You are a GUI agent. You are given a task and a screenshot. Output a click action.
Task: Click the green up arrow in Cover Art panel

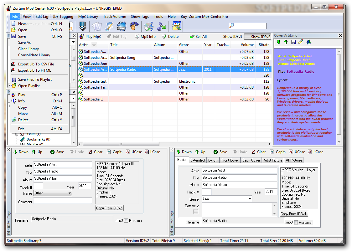click(286, 42)
